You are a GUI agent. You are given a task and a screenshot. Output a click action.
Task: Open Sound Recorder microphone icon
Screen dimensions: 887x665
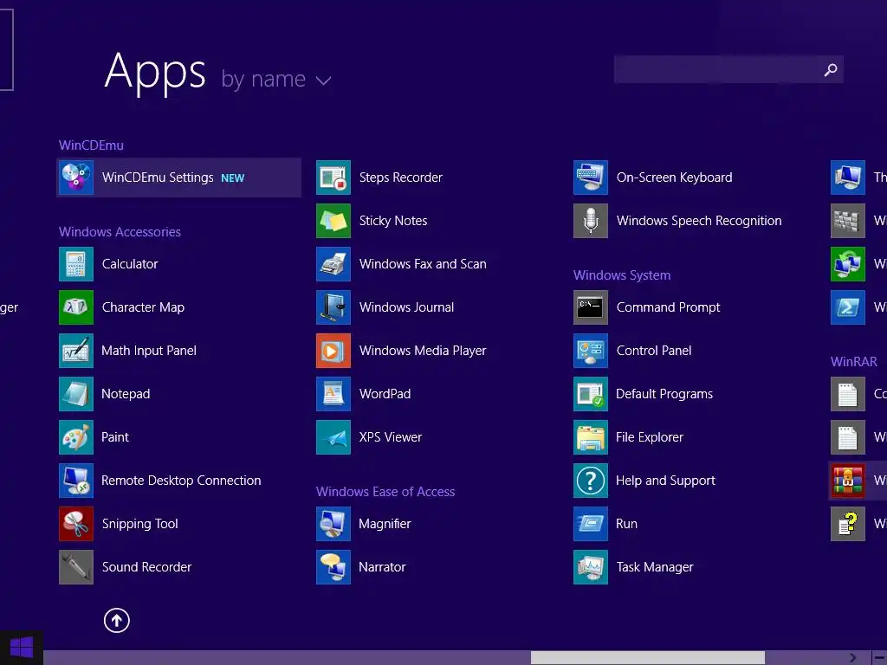(x=76, y=567)
